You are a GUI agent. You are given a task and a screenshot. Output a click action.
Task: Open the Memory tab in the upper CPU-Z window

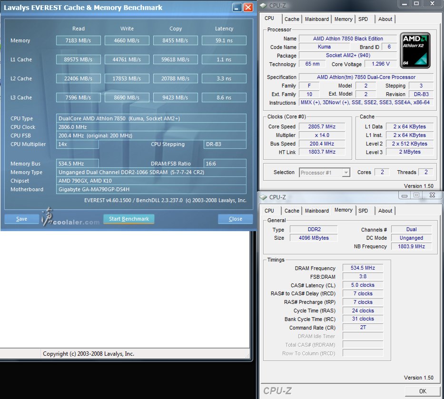pyautogui.click(x=343, y=19)
